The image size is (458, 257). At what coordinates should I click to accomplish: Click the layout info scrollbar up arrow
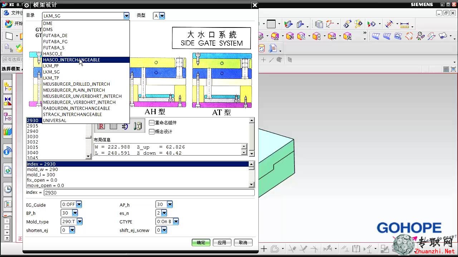click(244, 146)
